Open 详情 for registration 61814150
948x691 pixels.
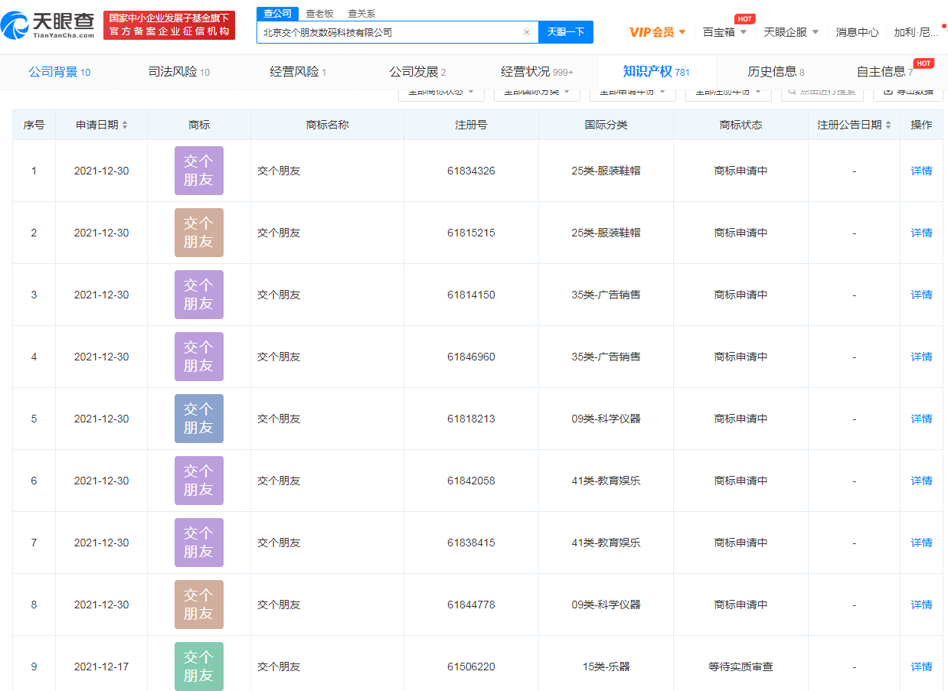(x=922, y=295)
